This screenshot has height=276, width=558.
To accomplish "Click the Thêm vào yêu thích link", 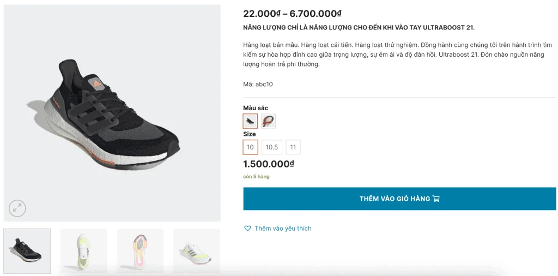I will click(283, 229).
